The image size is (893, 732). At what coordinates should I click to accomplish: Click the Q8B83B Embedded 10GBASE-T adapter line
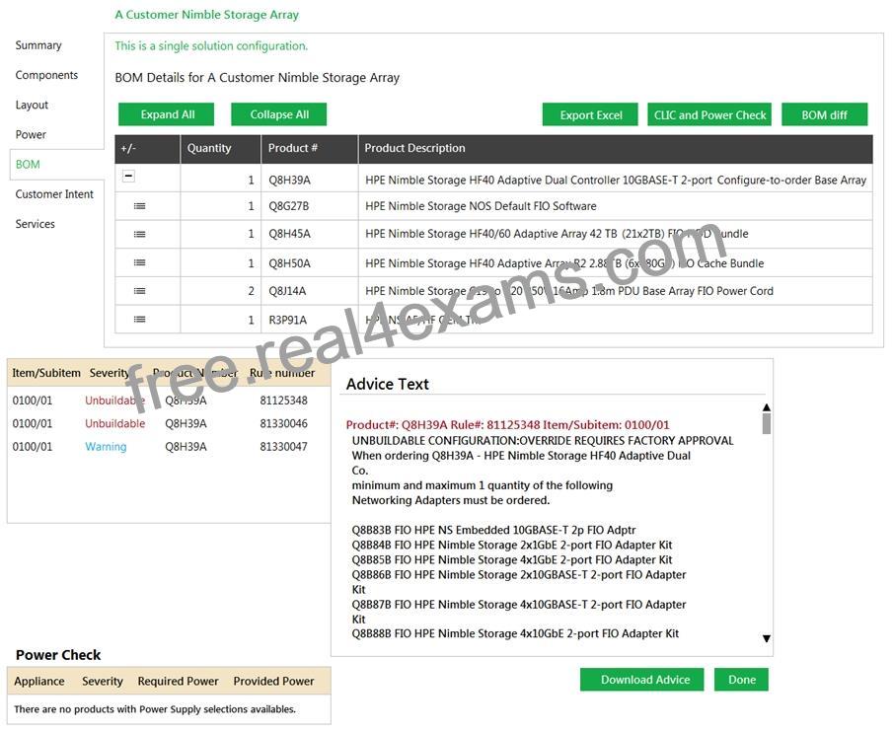point(493,530)
